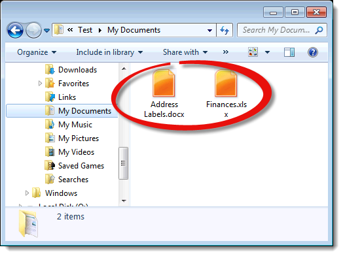
Task: Select My Pictures folder in tree
Action: (x=79, y=138)
